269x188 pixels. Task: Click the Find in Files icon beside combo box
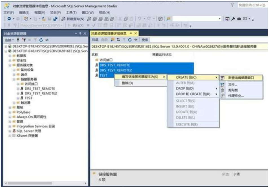(168, 19)
